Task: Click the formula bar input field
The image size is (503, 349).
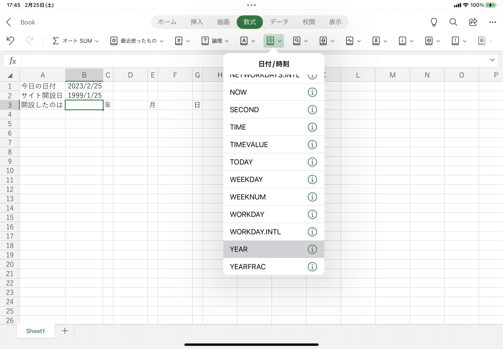Action: (x=254, y=60)
